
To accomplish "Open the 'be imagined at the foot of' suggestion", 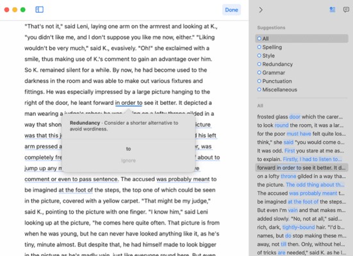I will pos(302,202).
